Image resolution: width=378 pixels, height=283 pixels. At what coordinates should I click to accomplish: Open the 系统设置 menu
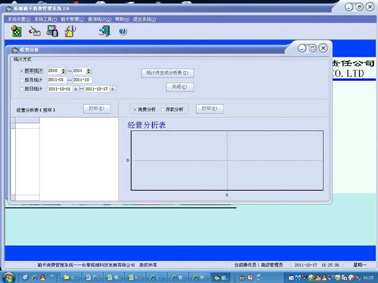(19, 19)
